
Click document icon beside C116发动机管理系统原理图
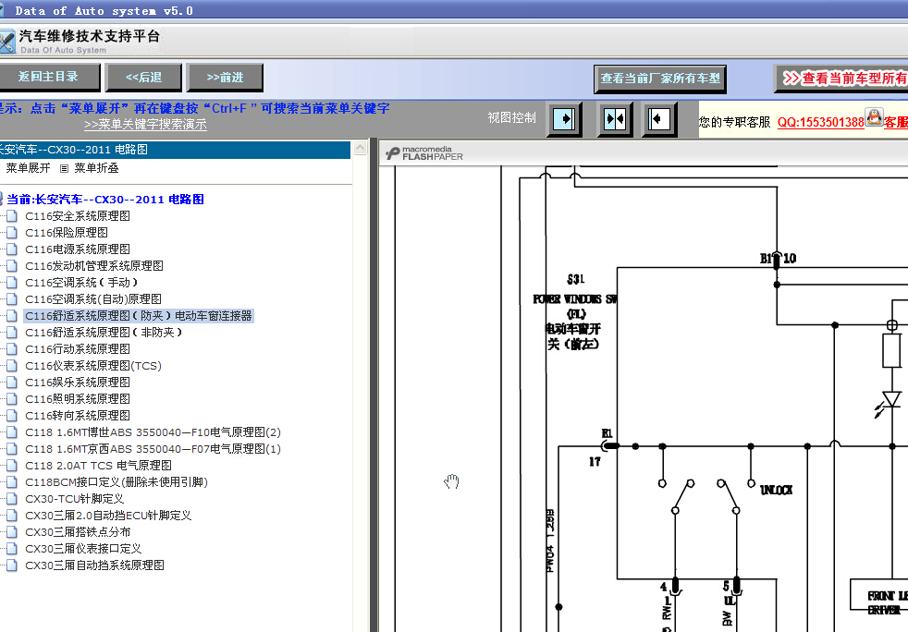(x=12, y=266)
